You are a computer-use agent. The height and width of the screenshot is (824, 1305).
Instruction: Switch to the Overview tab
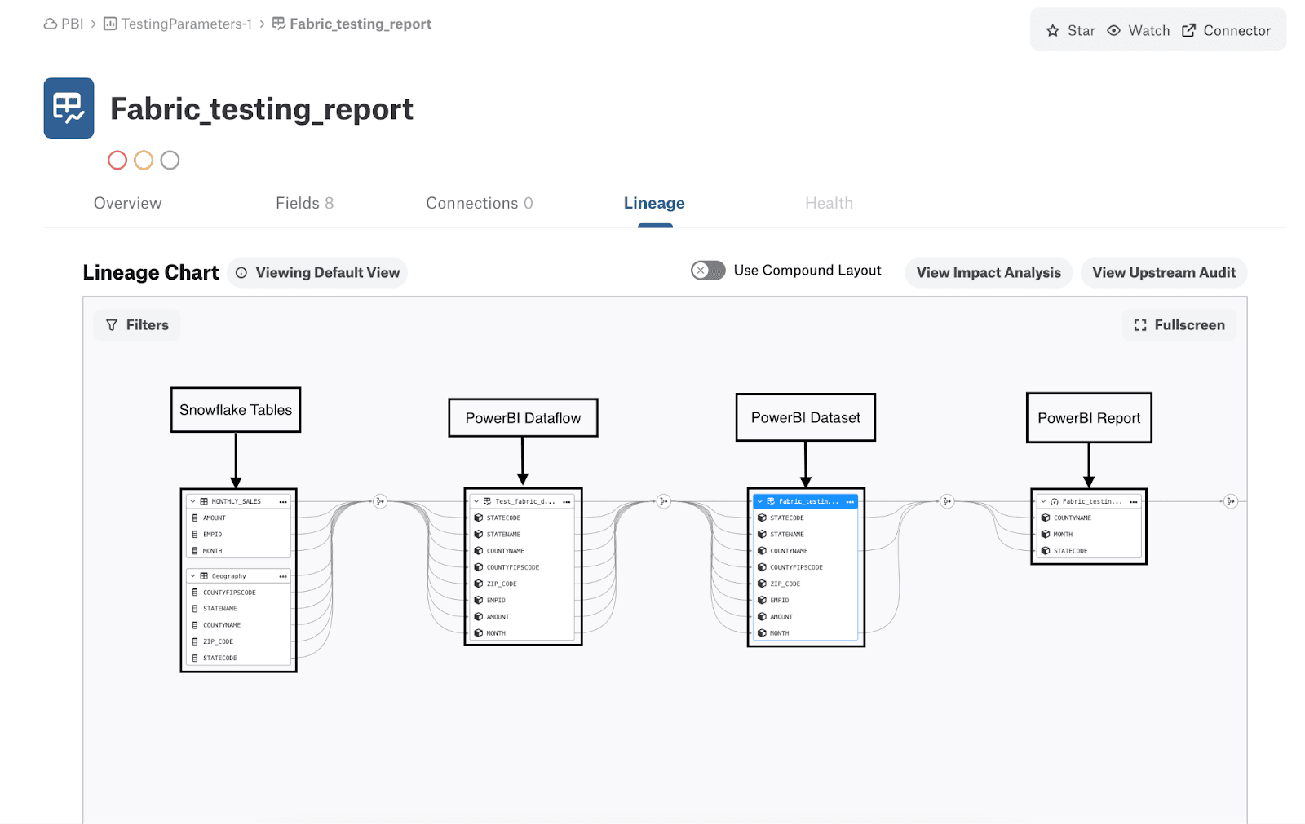click(x=127, y=203)
